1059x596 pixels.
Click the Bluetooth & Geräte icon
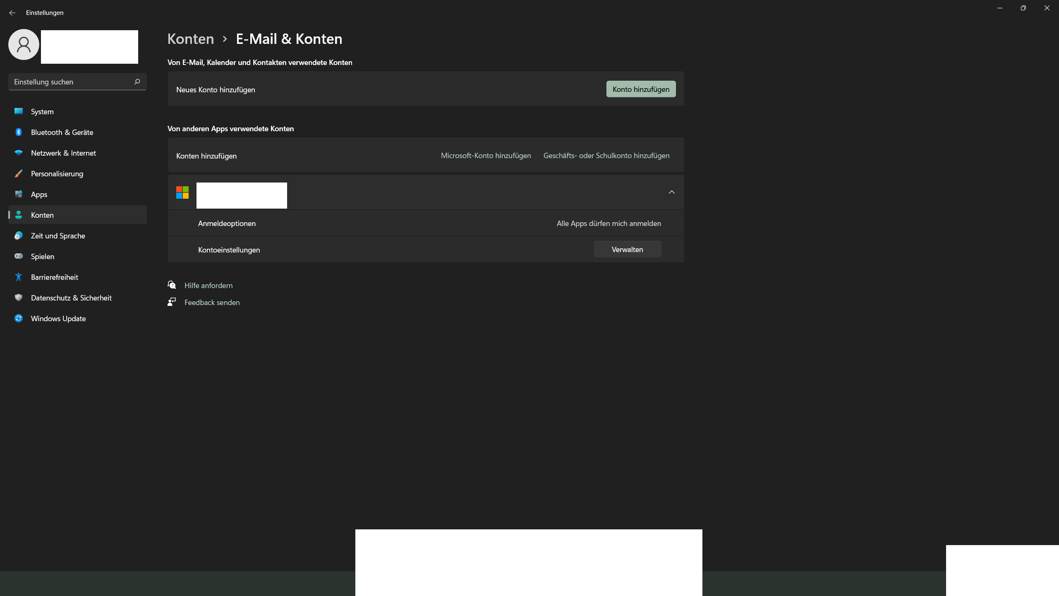pos(19,132)
